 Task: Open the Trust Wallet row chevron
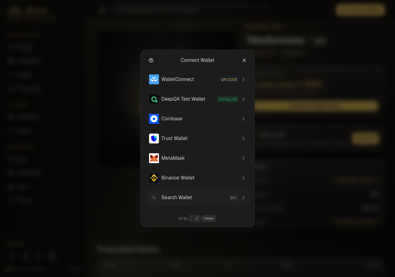point(243,138)
